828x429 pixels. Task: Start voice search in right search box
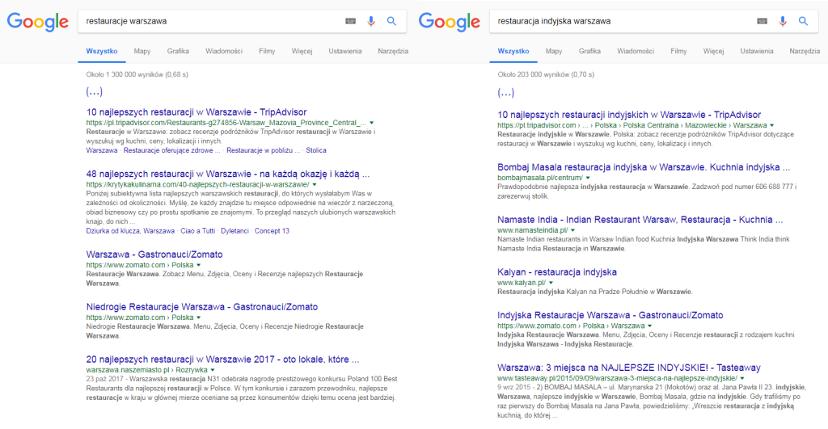[783, 21]
